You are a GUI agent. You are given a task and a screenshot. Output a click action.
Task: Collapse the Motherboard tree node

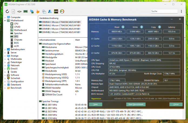pos(5,20)
